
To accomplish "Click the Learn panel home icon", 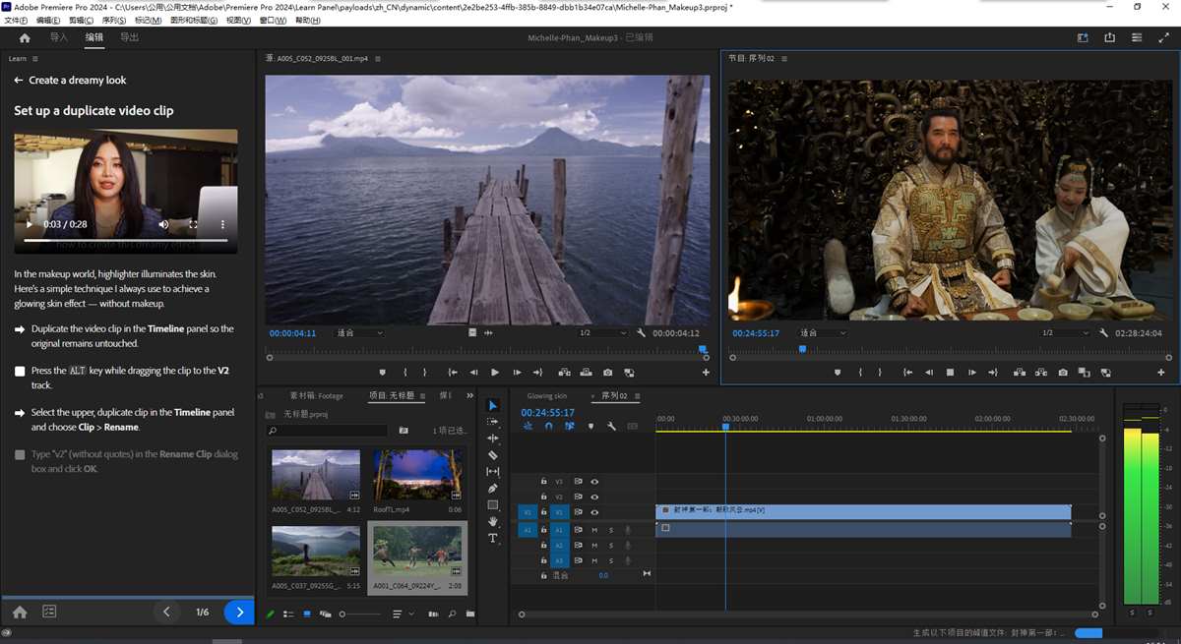I will coord(20,612).
